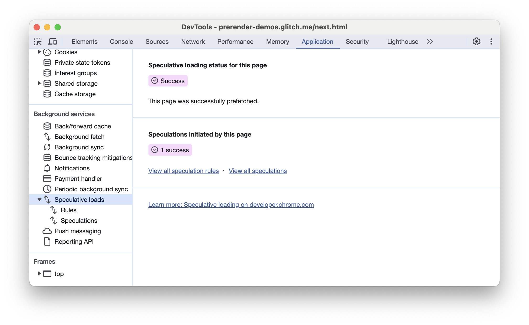Click View all speculations link

coord(258,171)
